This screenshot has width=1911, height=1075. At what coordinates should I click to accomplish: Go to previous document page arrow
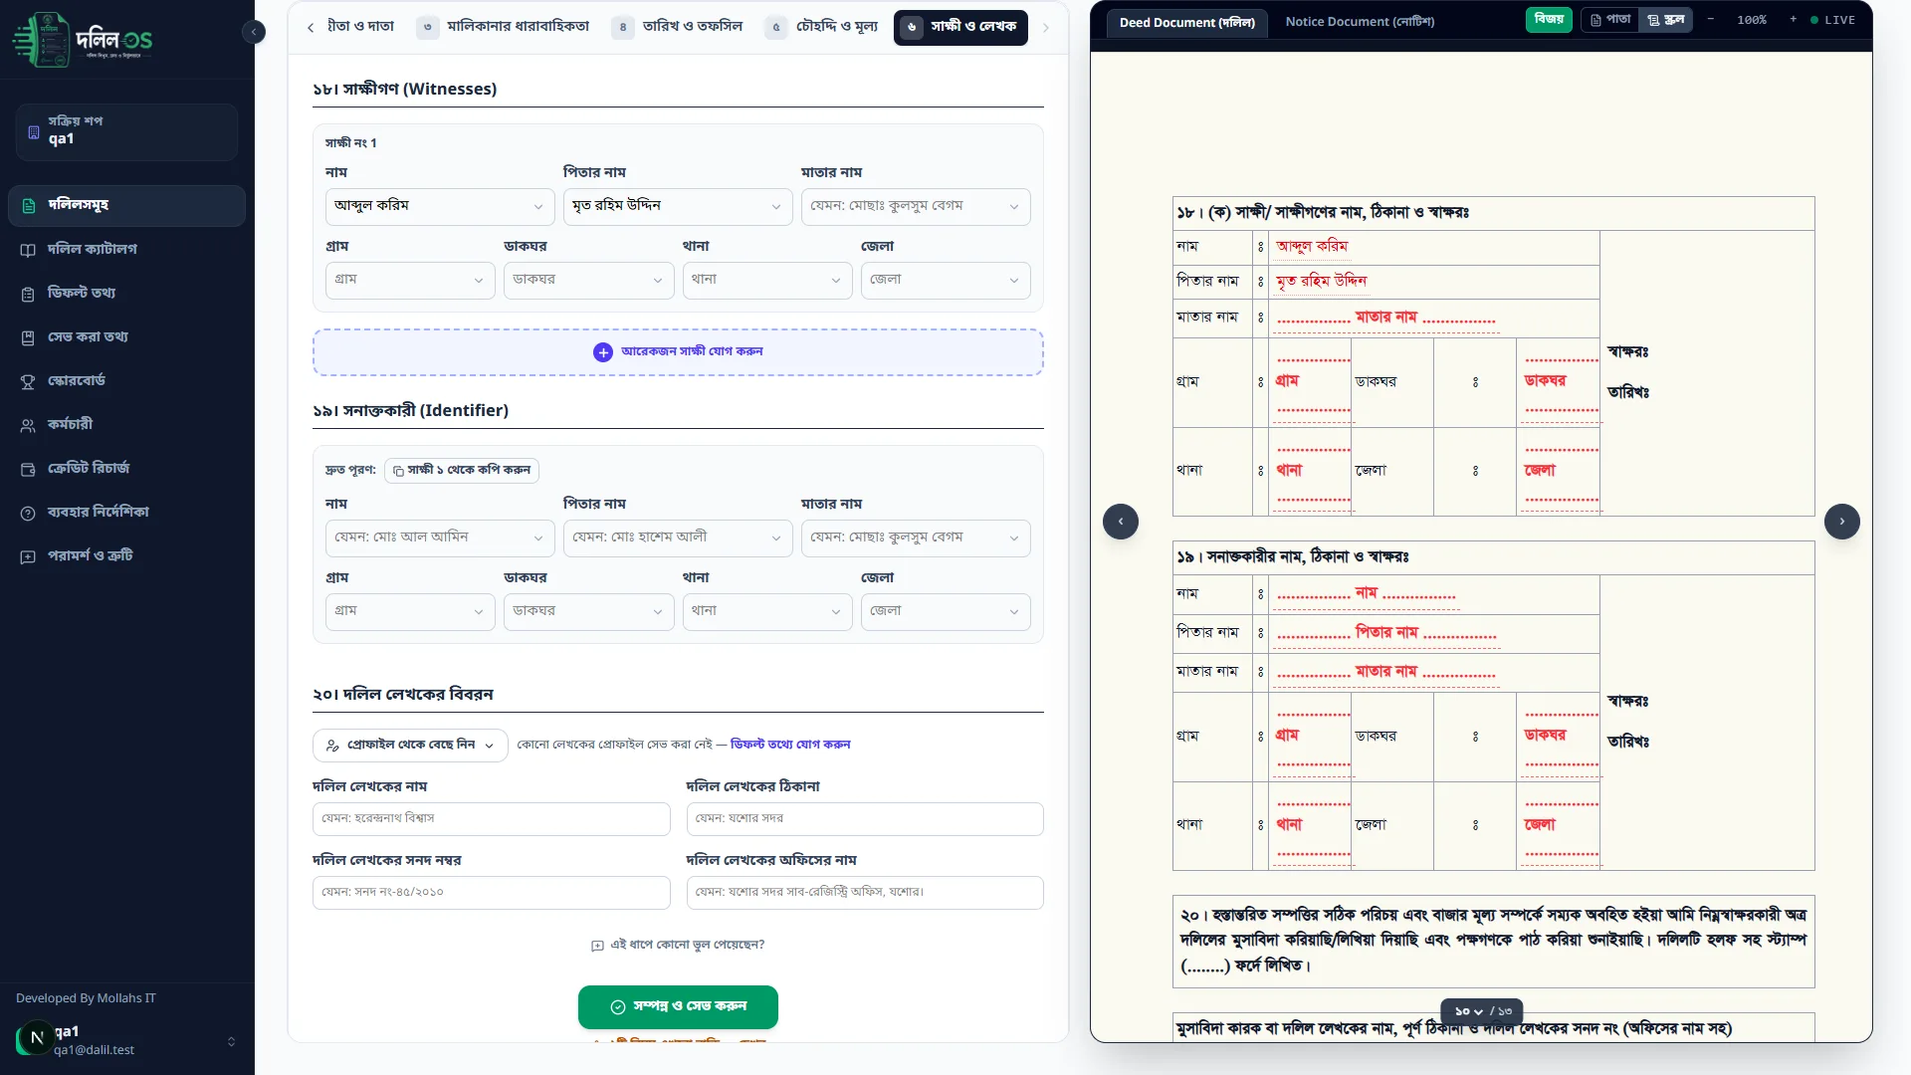[1121, 522]
